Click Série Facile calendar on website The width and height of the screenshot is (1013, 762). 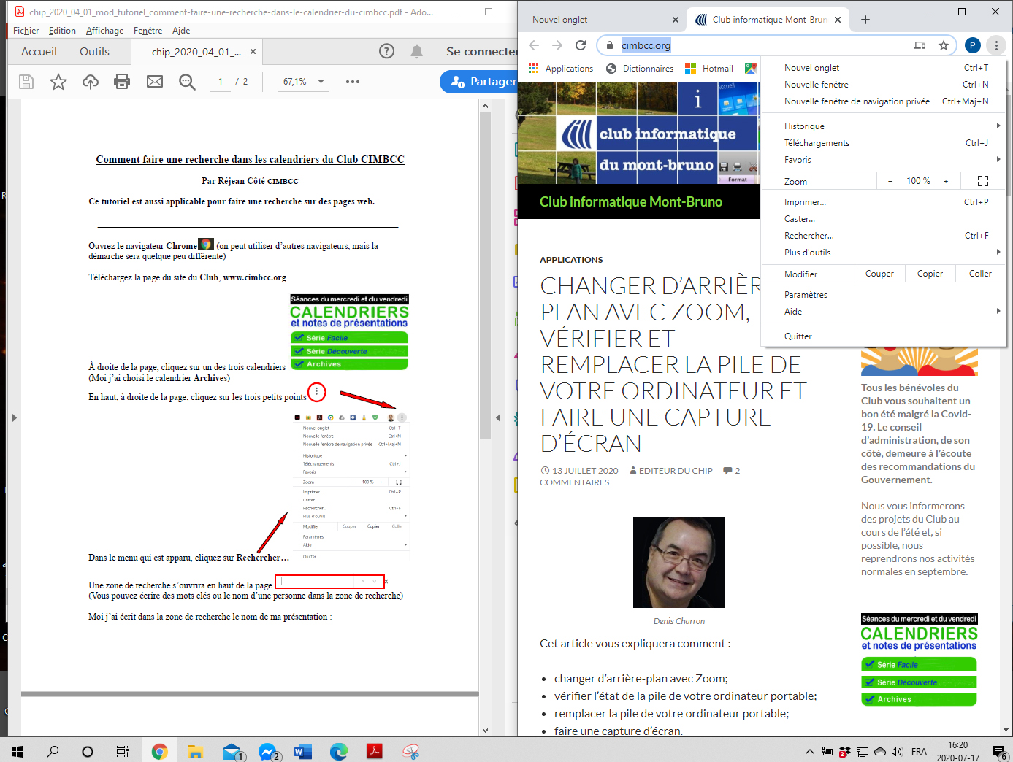point(919,664)
